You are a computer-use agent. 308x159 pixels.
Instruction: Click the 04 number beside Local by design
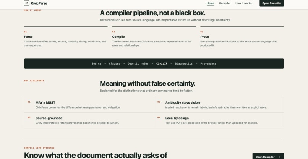tap(159, 118)
